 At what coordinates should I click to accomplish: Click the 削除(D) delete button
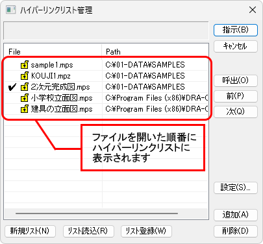[x=236, y=231]
